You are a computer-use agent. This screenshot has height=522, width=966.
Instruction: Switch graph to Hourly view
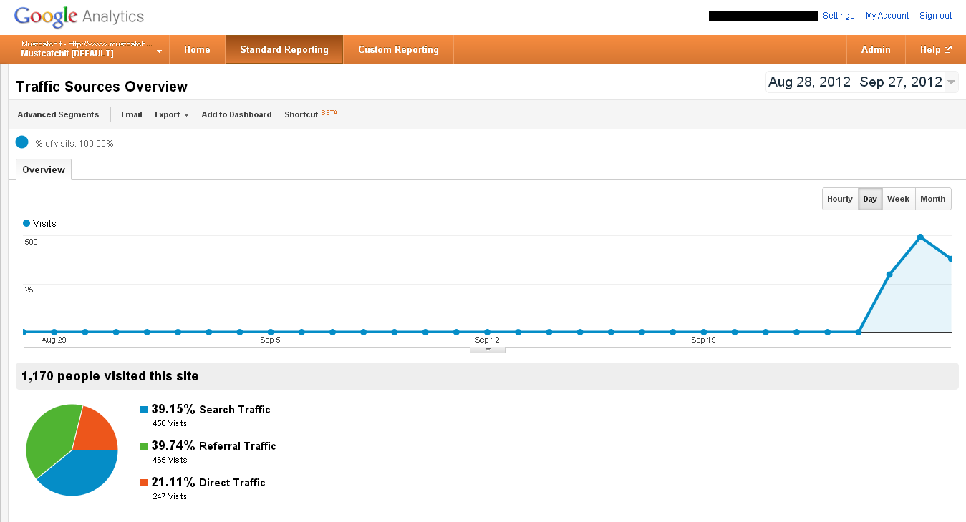840,199
